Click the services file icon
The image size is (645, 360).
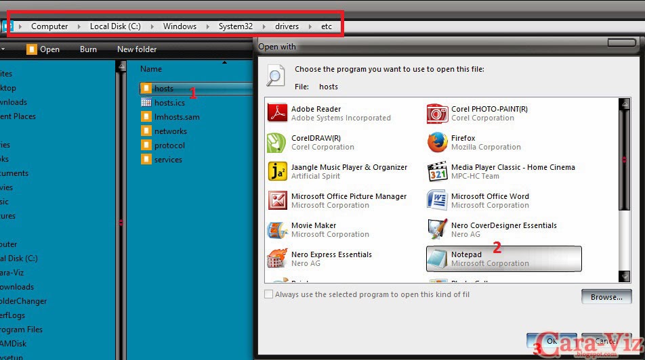coord(146,159)
